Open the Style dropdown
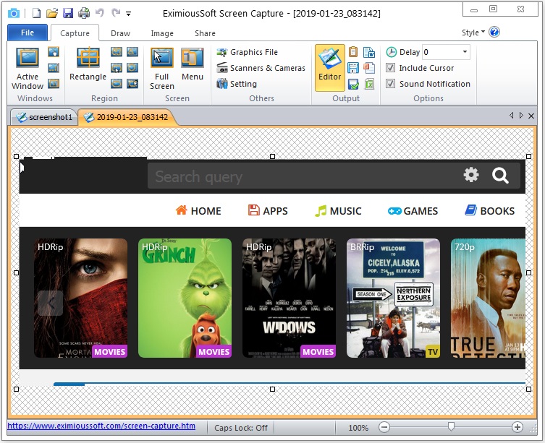545x443 pixels. pos(473,33)
